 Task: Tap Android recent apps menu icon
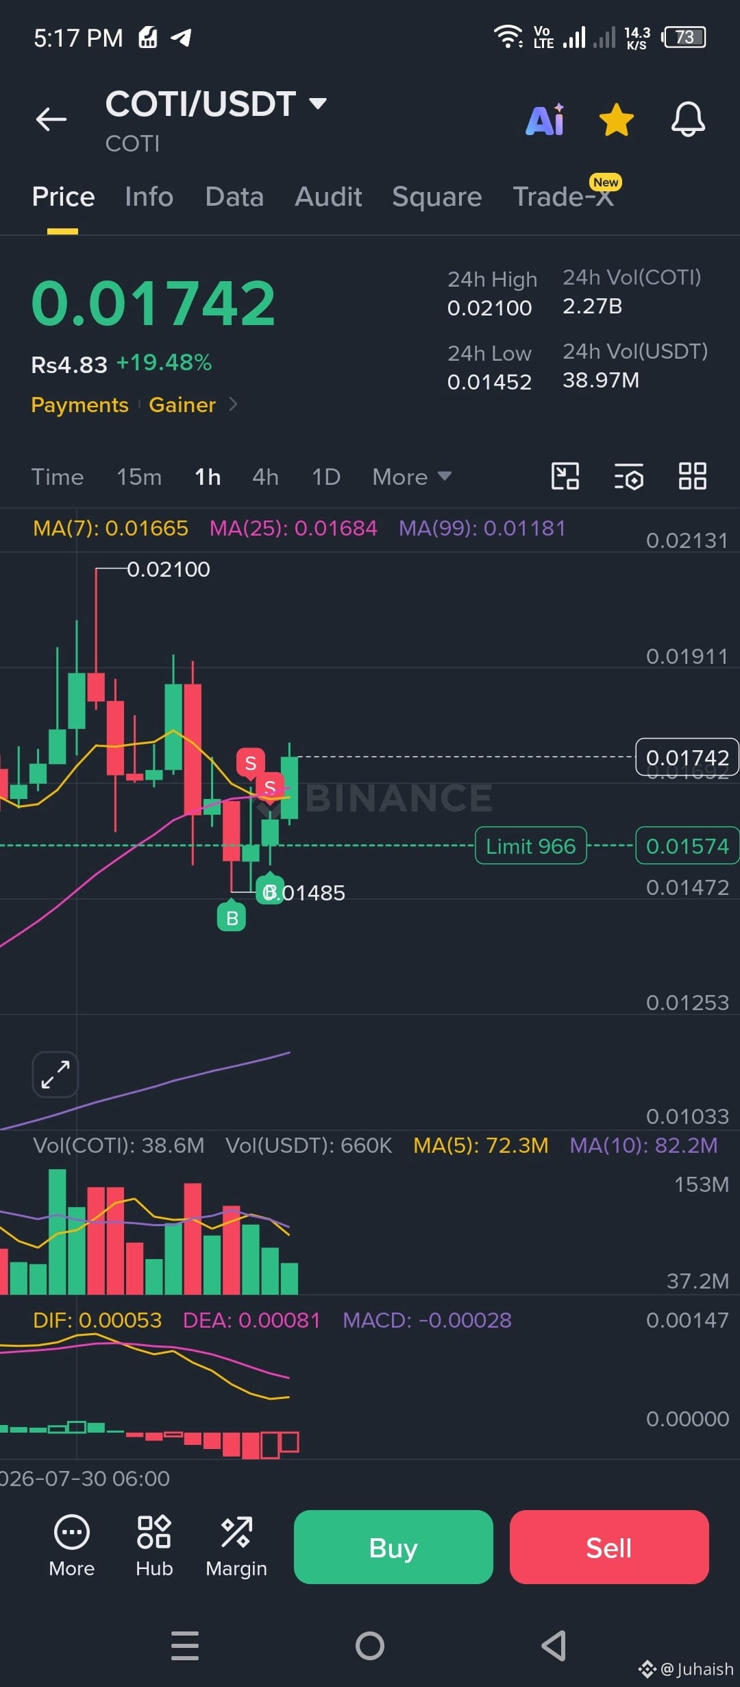185,1646
